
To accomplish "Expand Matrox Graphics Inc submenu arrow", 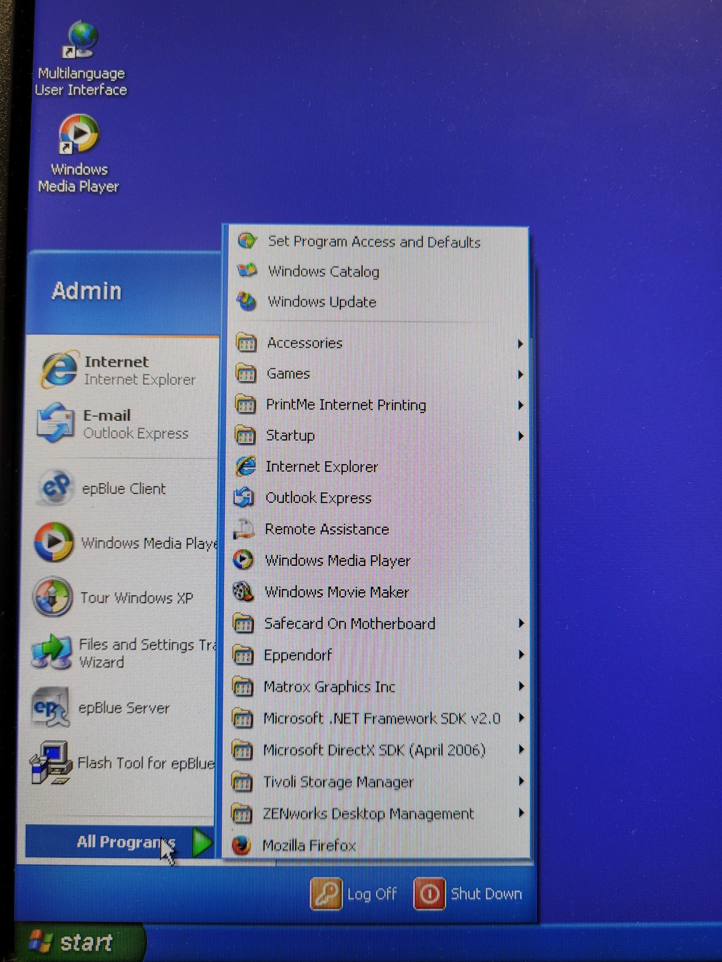I will [x=521, y=686].
